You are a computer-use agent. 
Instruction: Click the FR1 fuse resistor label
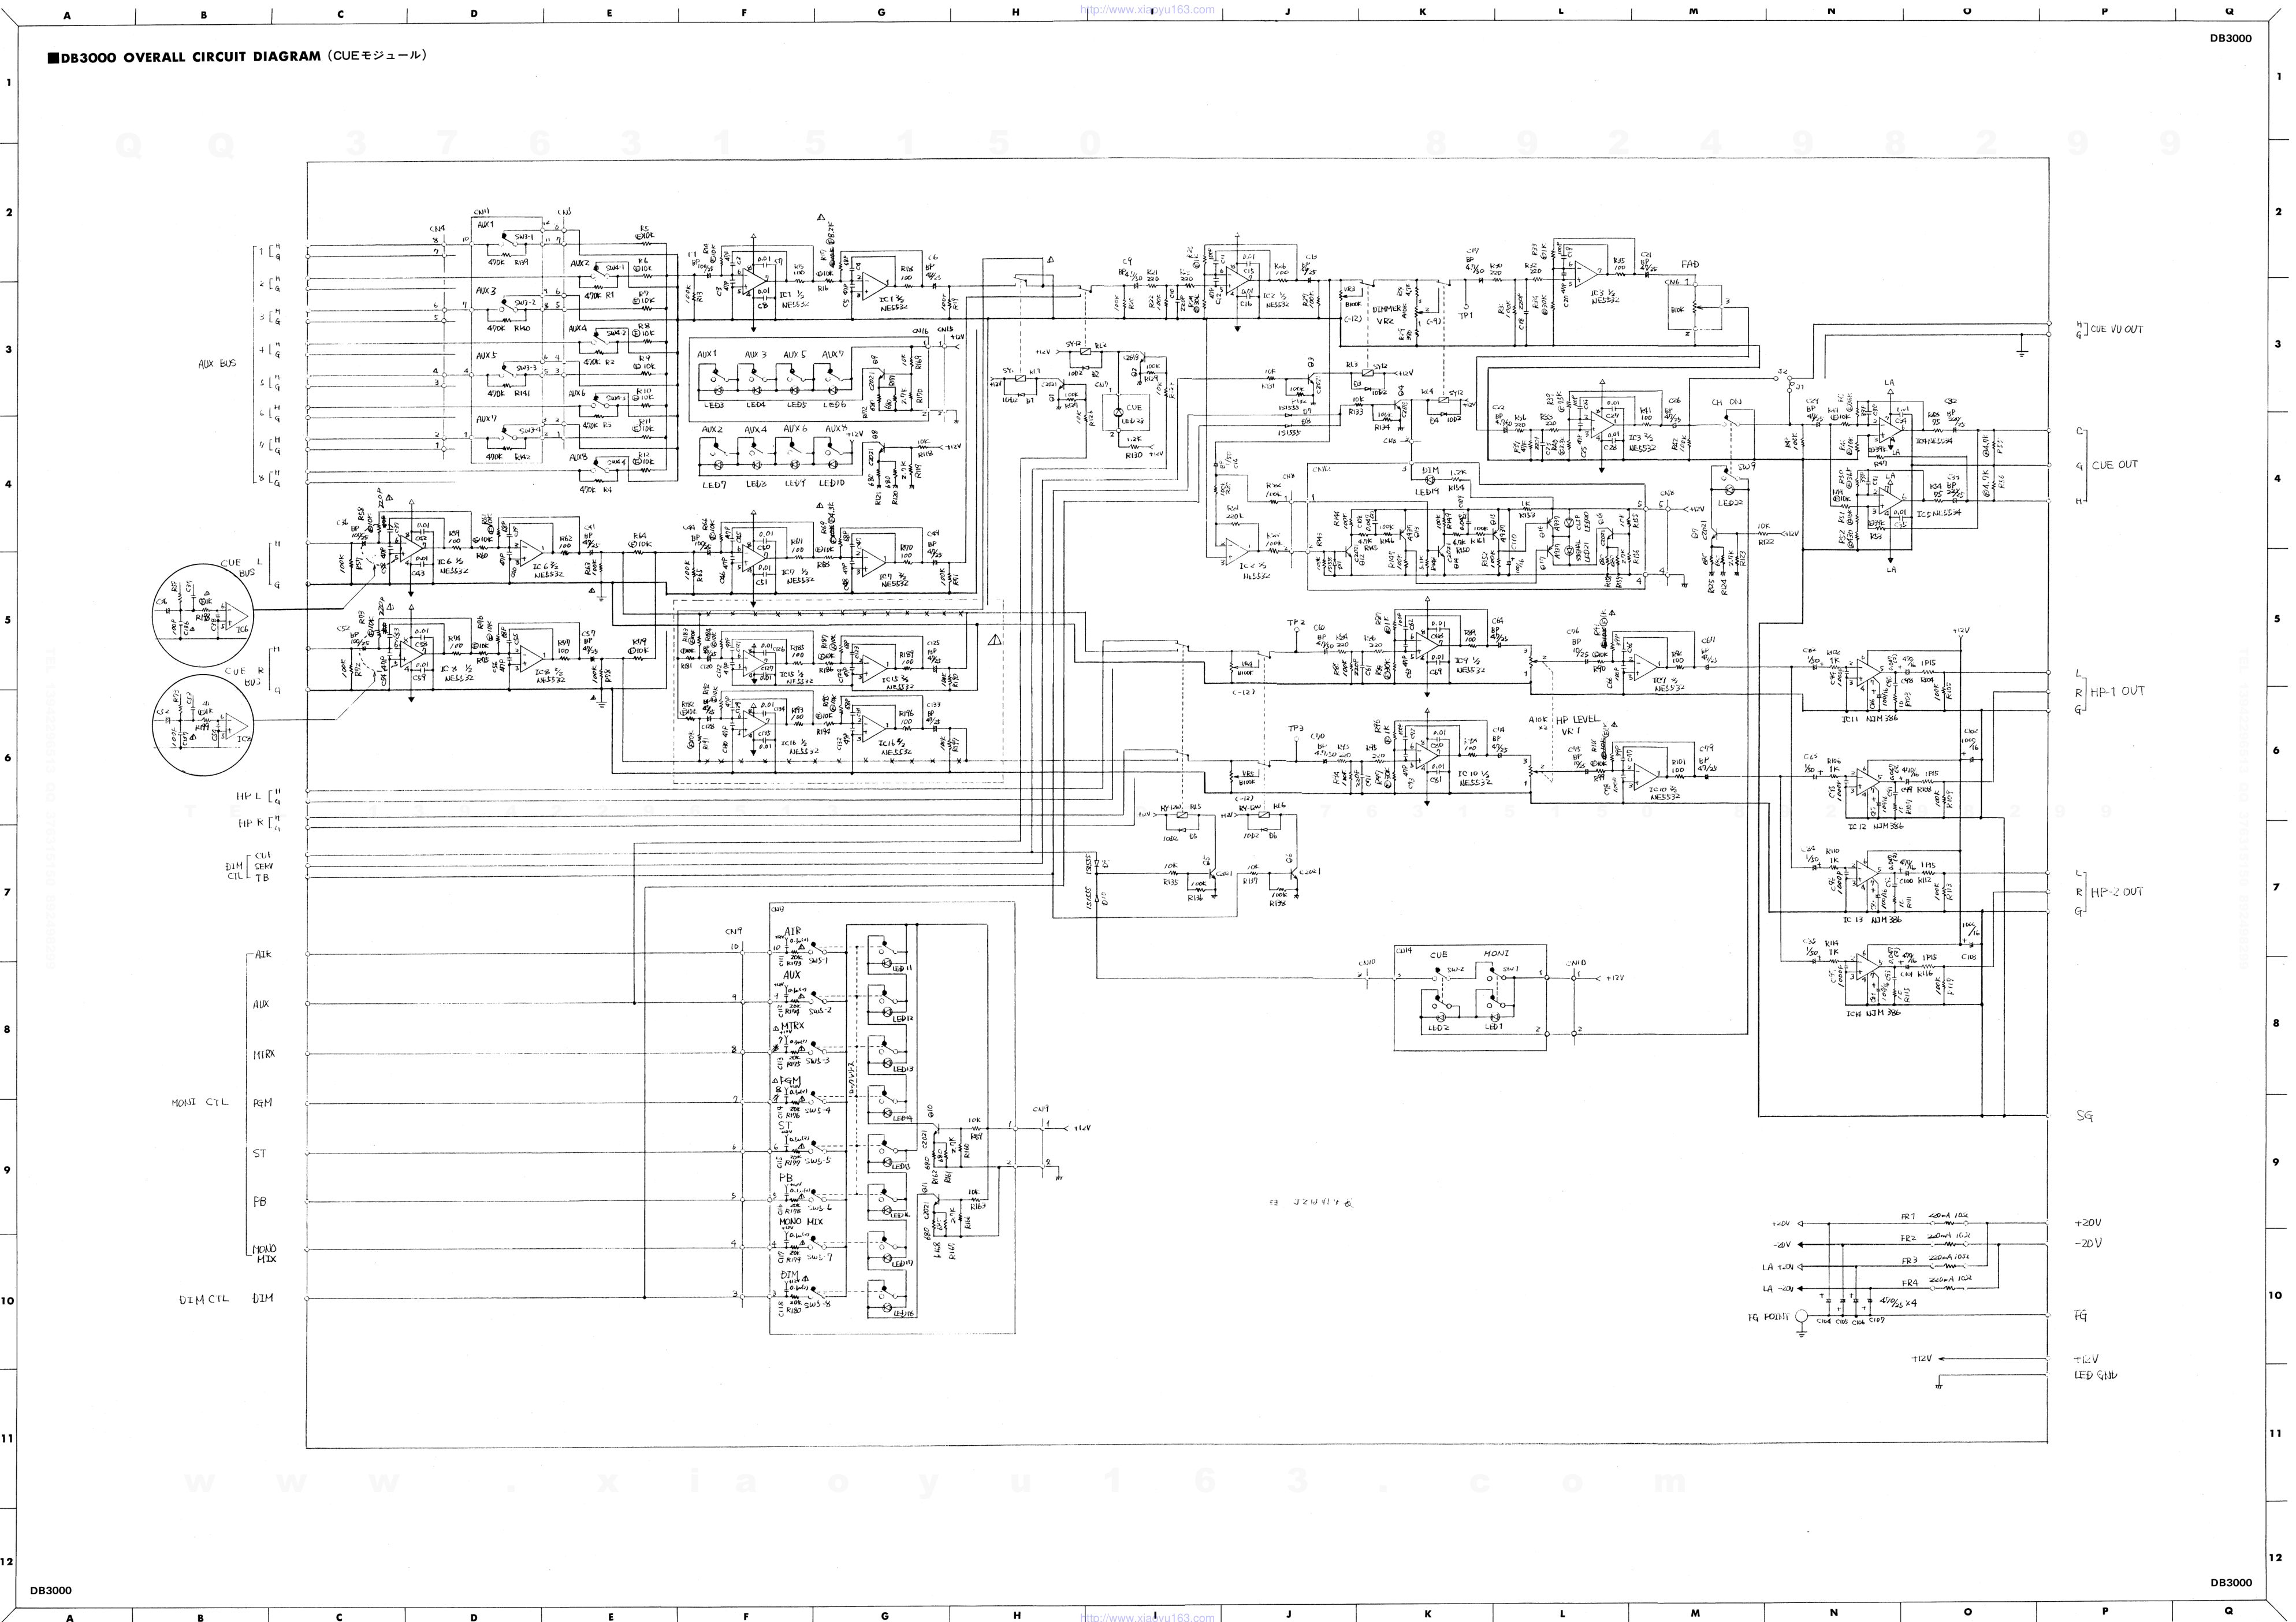1909,1217
